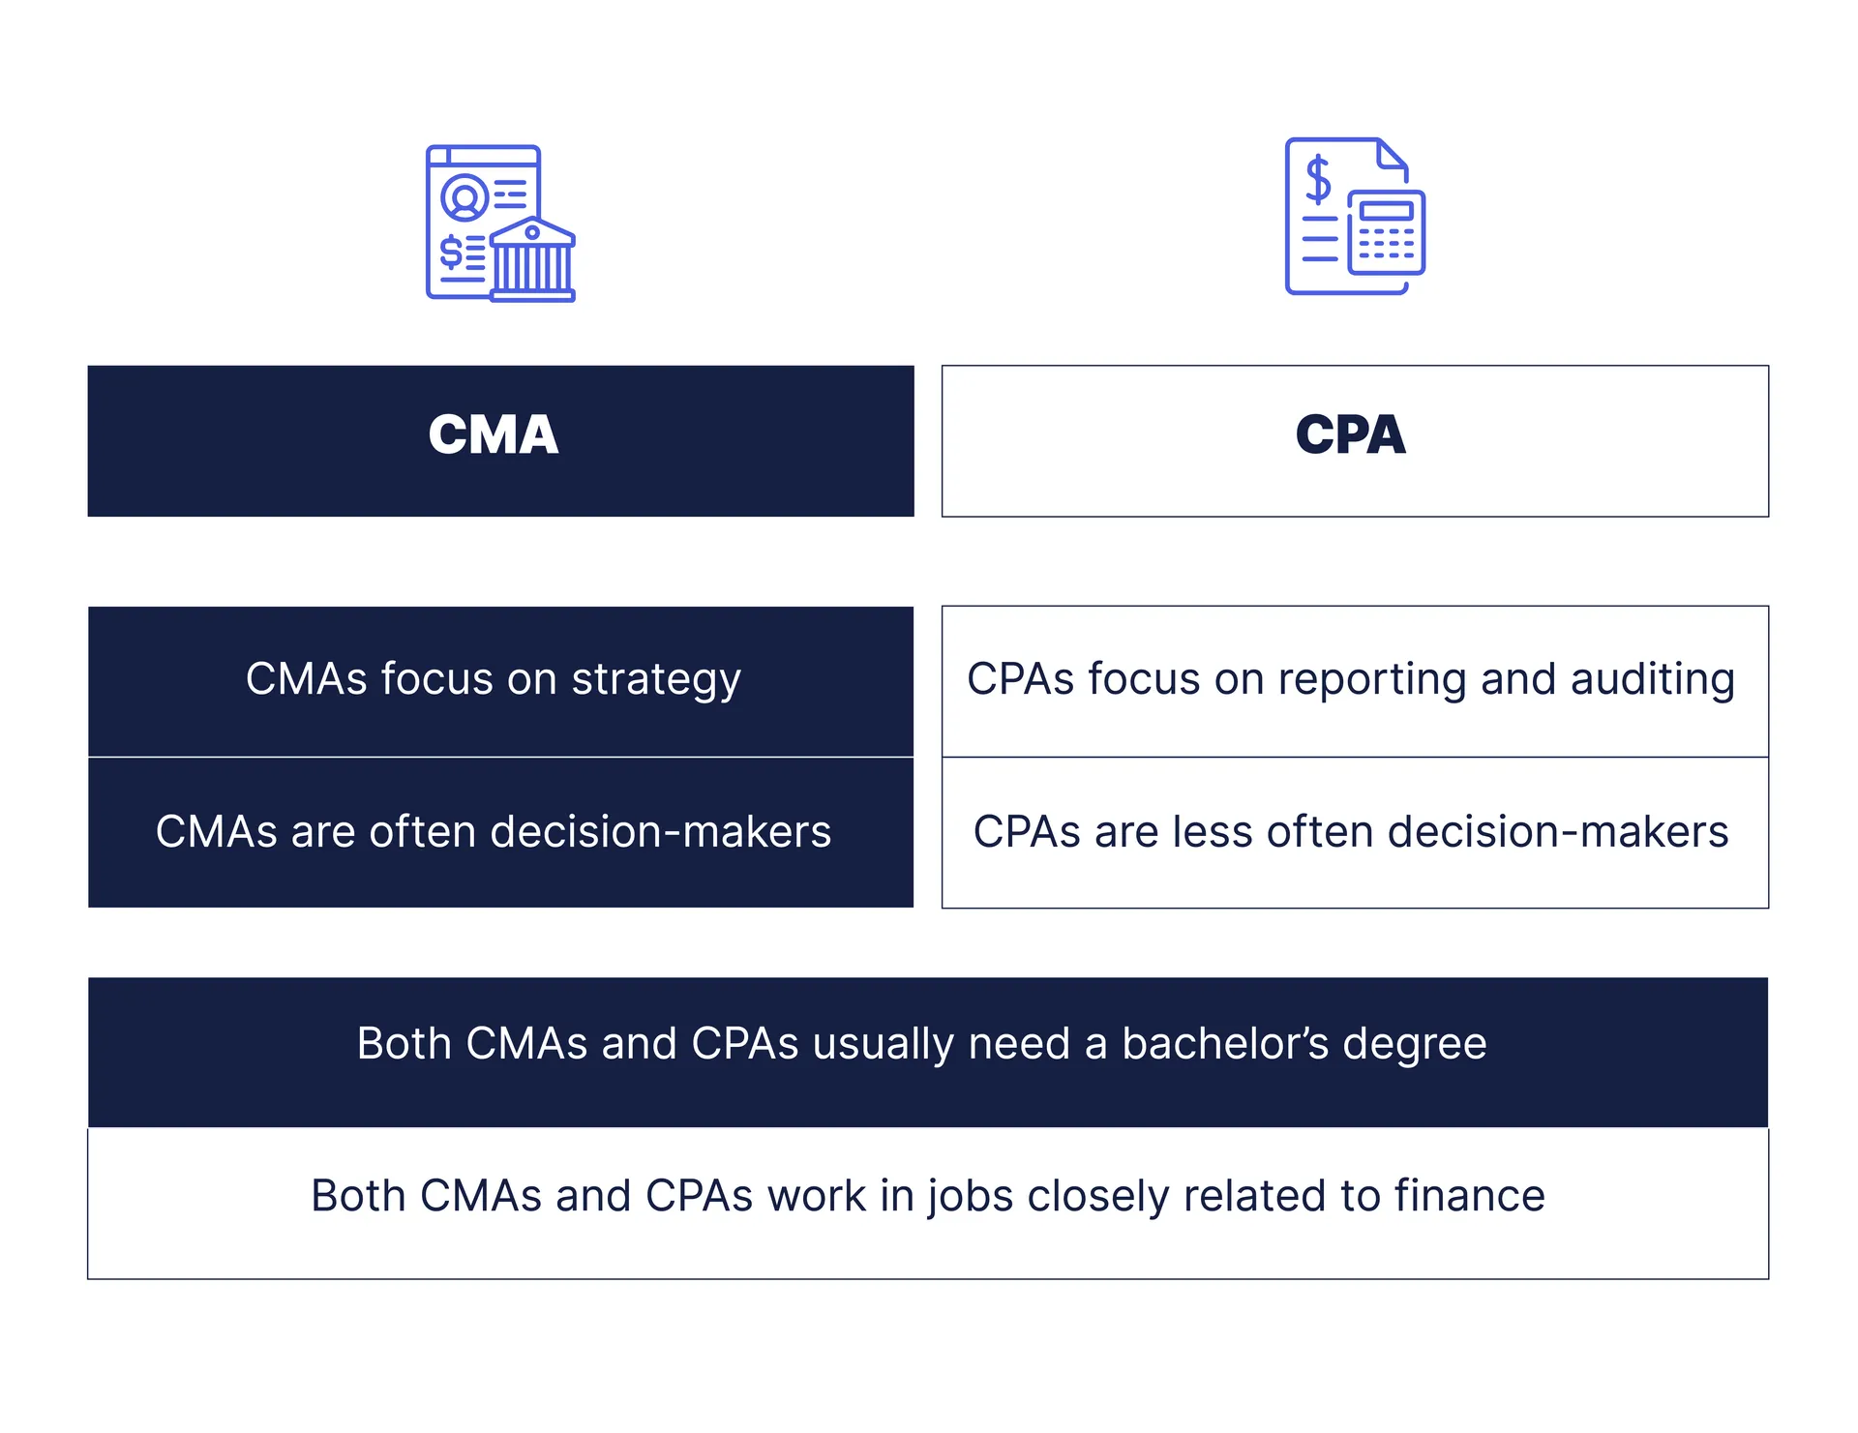Click the top bar of the CMA document icon
1858x1433 pixels.
coord(484,157)
